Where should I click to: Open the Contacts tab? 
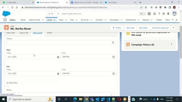pos(99,20)
